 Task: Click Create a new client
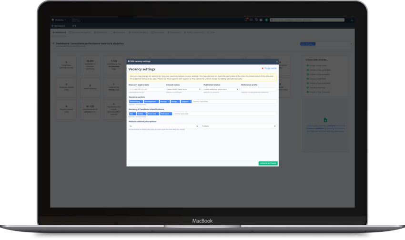(x=318, y=66)
